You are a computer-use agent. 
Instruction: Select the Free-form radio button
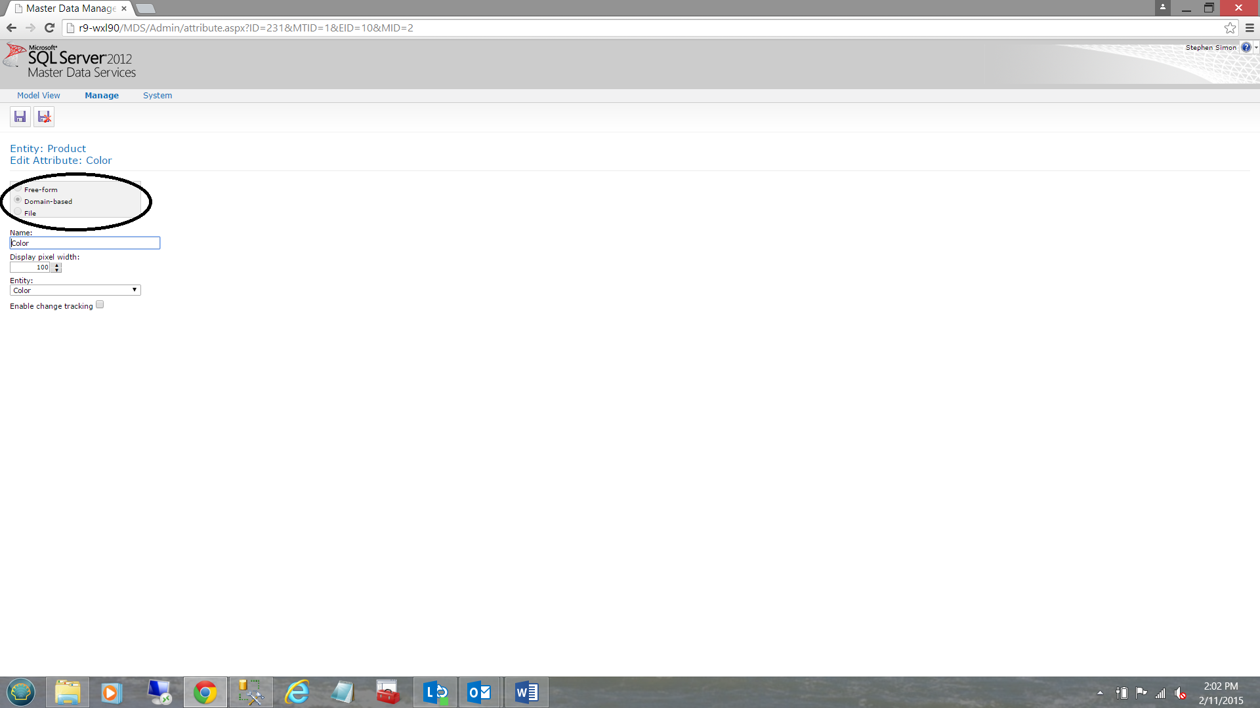[x=18, y=189]
